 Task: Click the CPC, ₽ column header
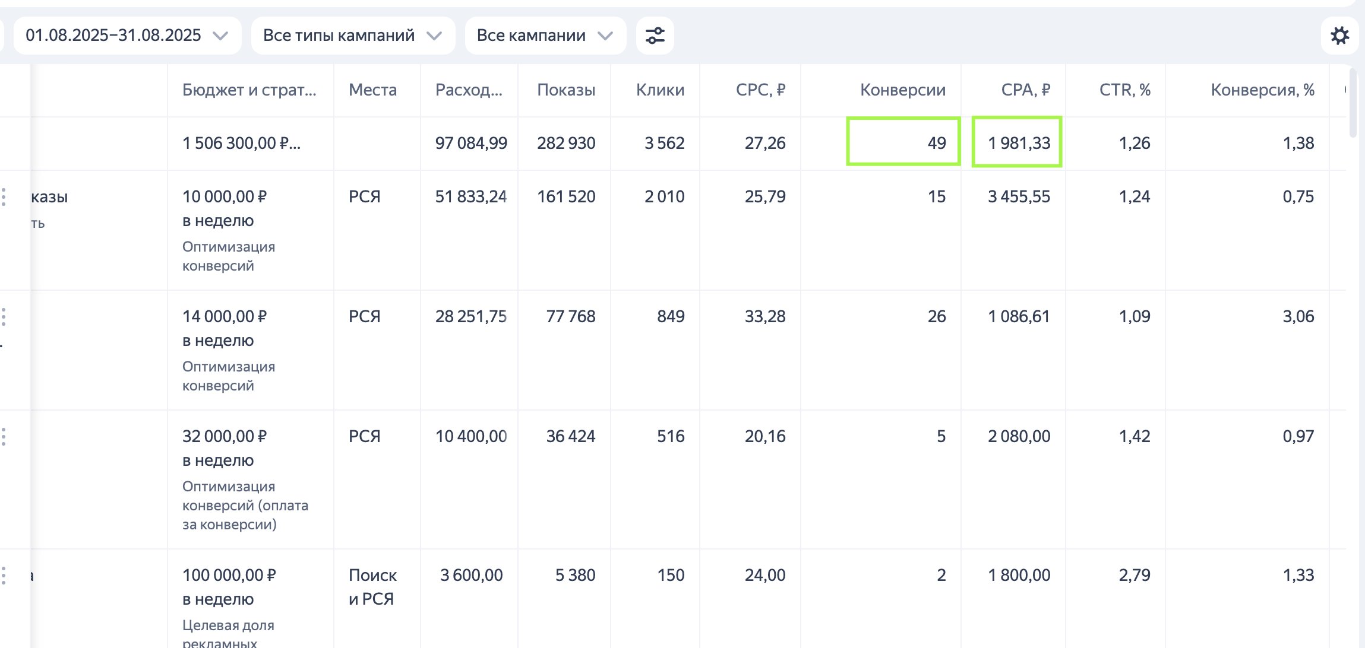[x=760, y=90]
